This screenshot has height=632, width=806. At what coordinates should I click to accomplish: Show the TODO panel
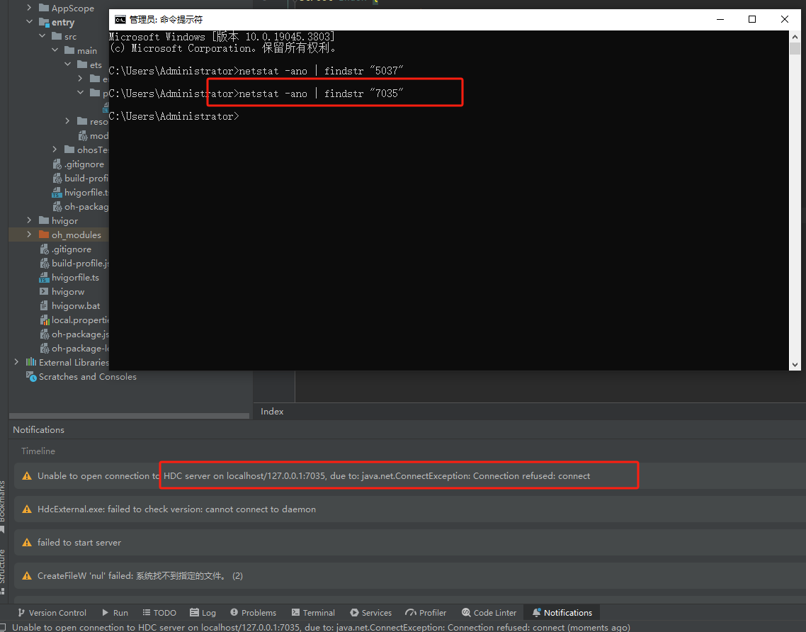pos(159,612)
